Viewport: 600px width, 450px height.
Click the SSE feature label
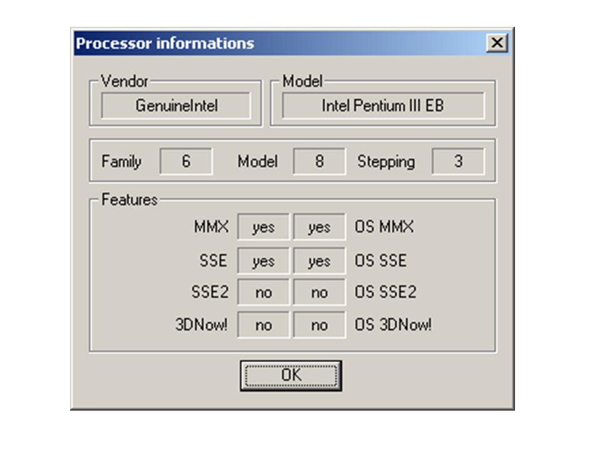coord(213,261)
